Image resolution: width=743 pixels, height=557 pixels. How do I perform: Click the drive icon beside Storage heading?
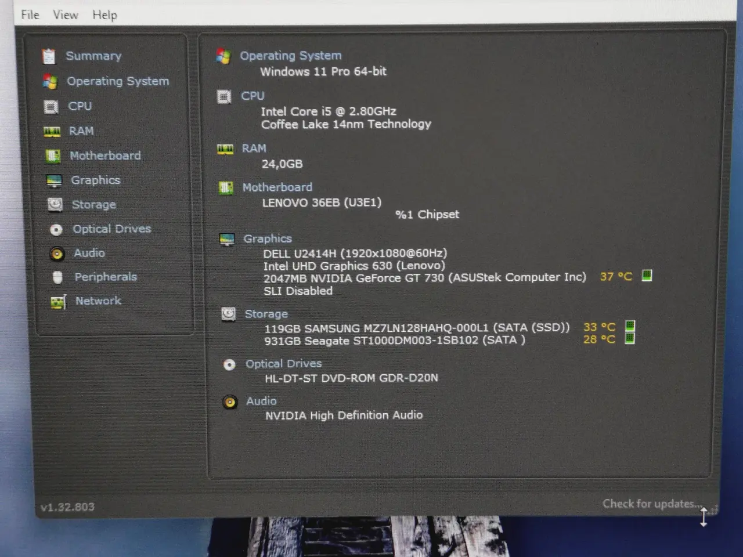pyautogui.click(x=229, y=314)
